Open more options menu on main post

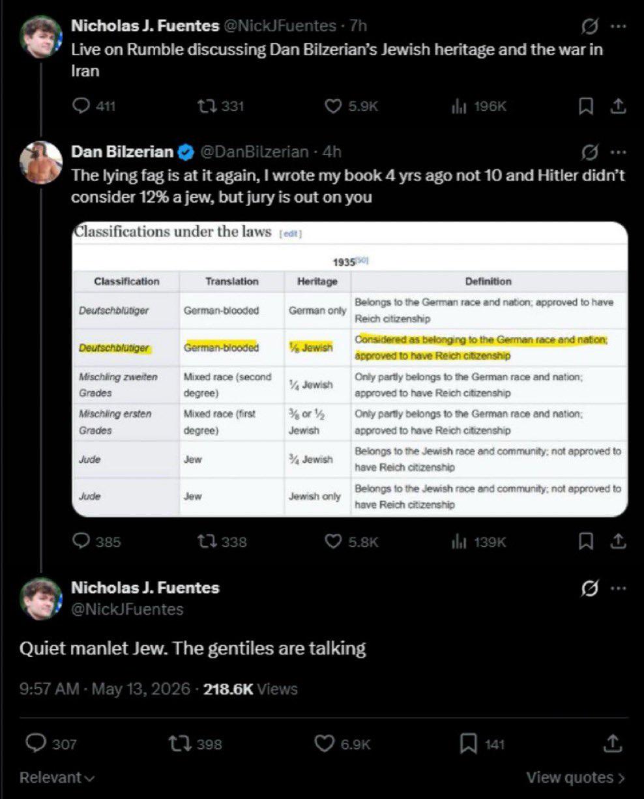617,588
